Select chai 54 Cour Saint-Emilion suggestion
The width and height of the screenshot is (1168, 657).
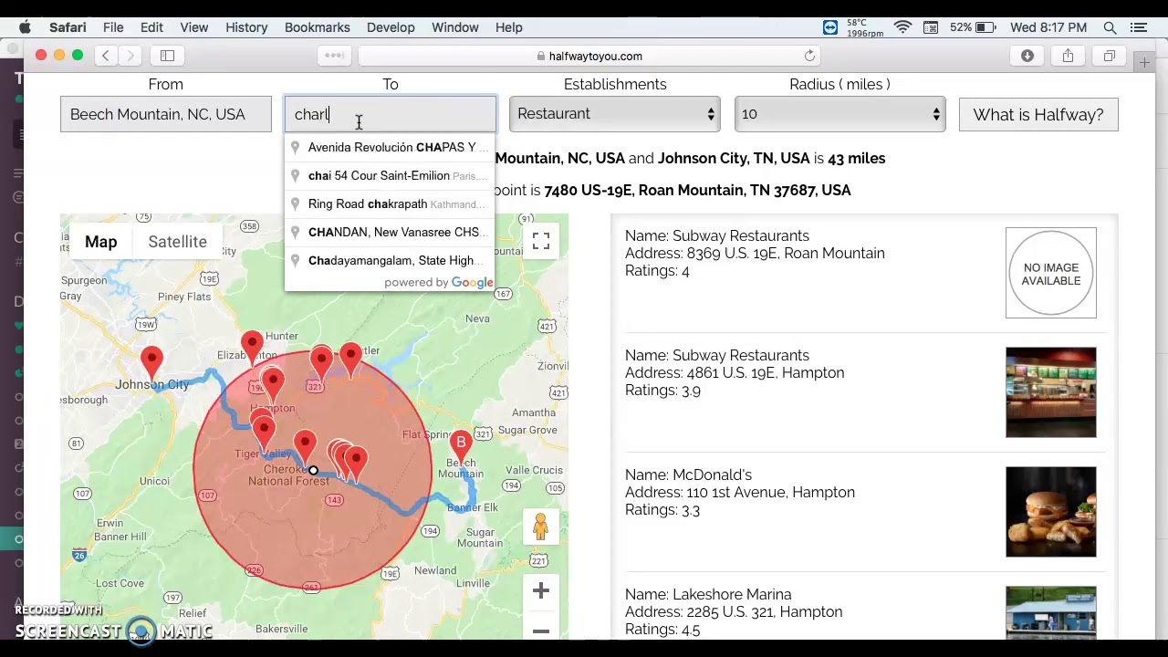[390, 175]
